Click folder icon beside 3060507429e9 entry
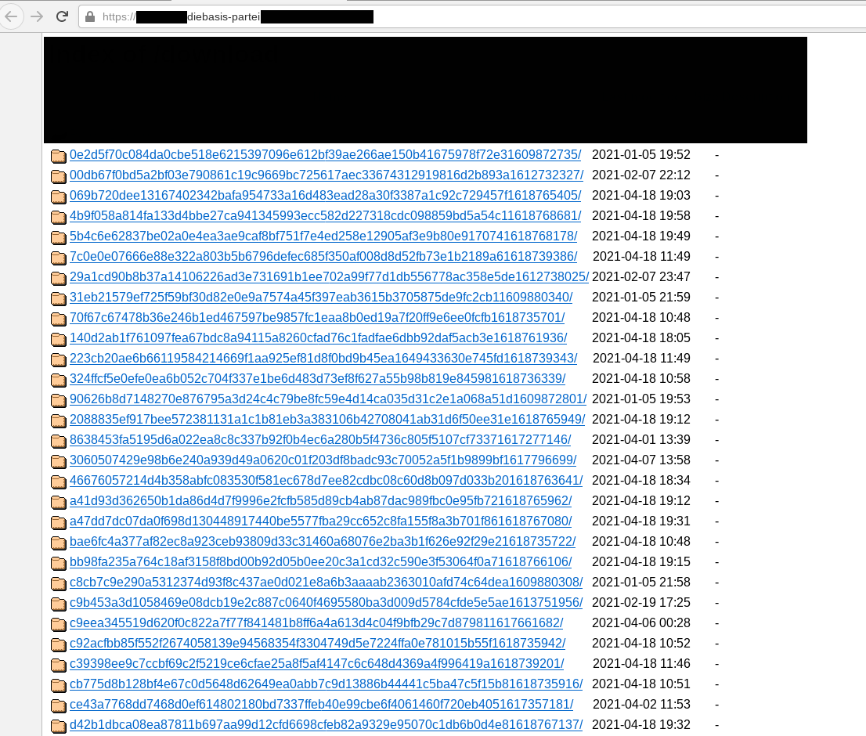The image size is (866, 736). point(59,462)
